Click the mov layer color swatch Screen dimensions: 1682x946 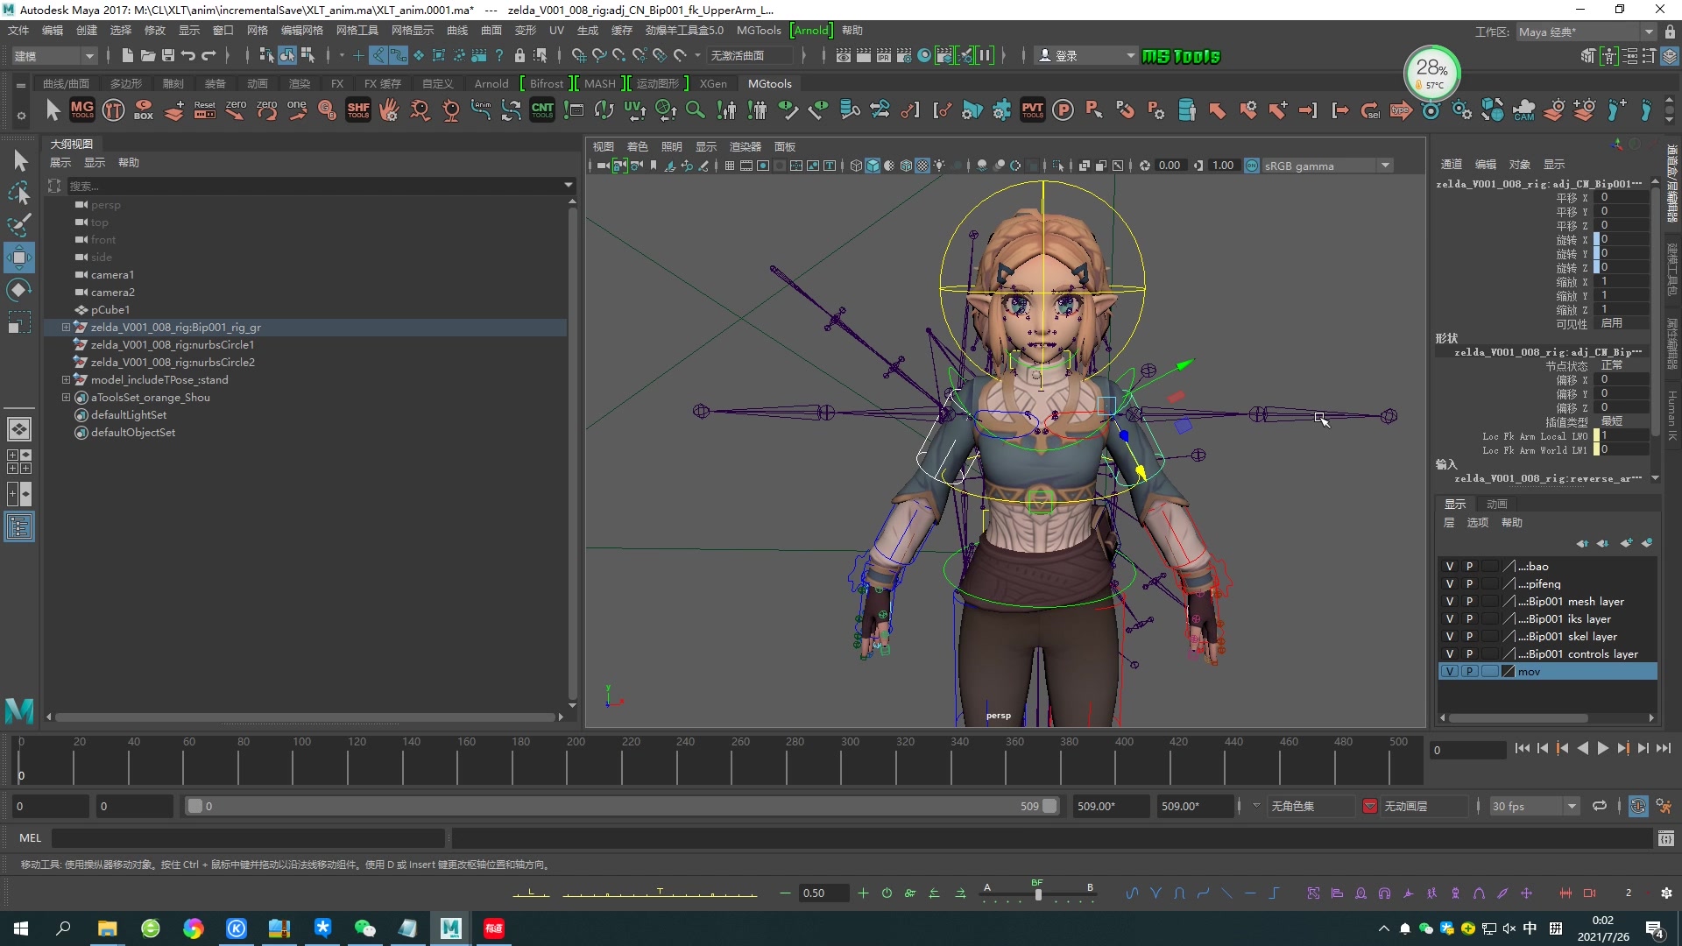(1509, 671)
